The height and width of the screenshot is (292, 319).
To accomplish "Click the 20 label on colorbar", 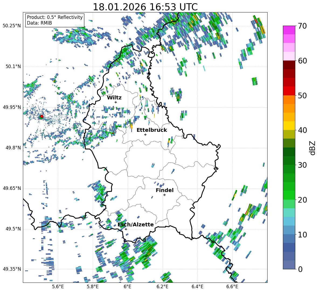I will (x=302, y=200).
